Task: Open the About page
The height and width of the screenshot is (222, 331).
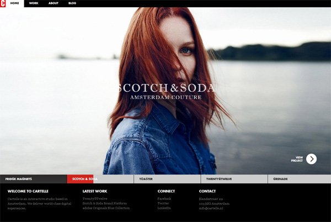Action: coord(53,3)
